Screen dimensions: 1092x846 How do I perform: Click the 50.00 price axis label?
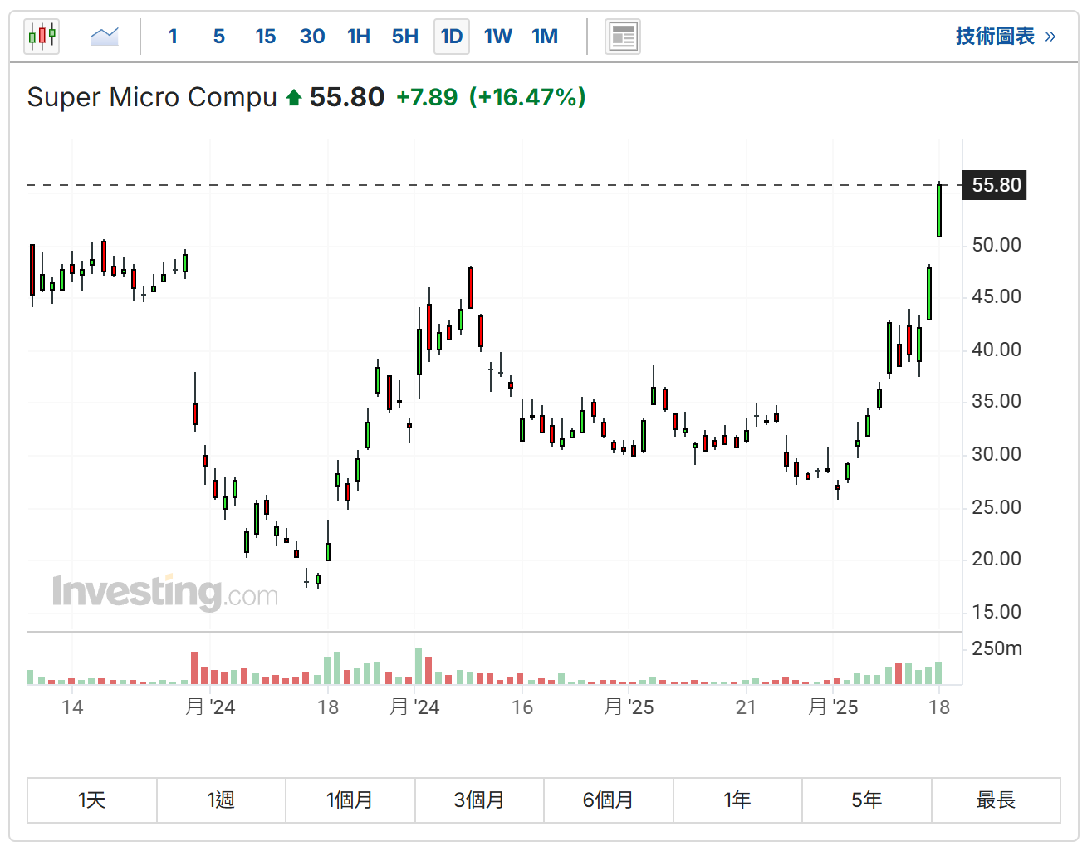tap(997, 245)
